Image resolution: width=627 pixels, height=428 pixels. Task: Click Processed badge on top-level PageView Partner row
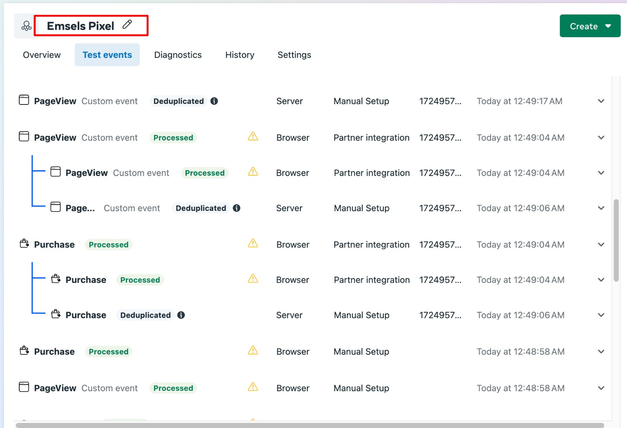click(173, 138)
